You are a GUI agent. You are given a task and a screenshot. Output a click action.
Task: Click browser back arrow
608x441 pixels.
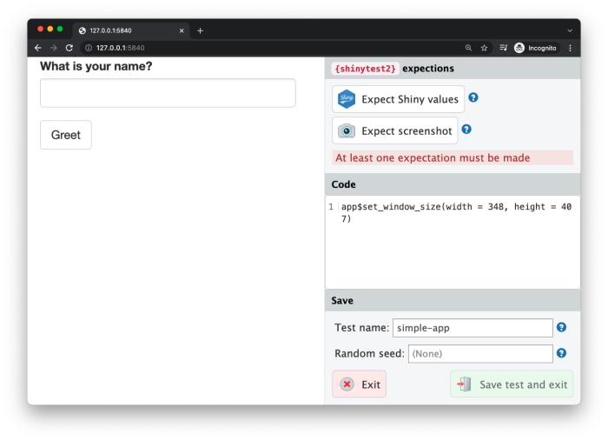[38, 48]
